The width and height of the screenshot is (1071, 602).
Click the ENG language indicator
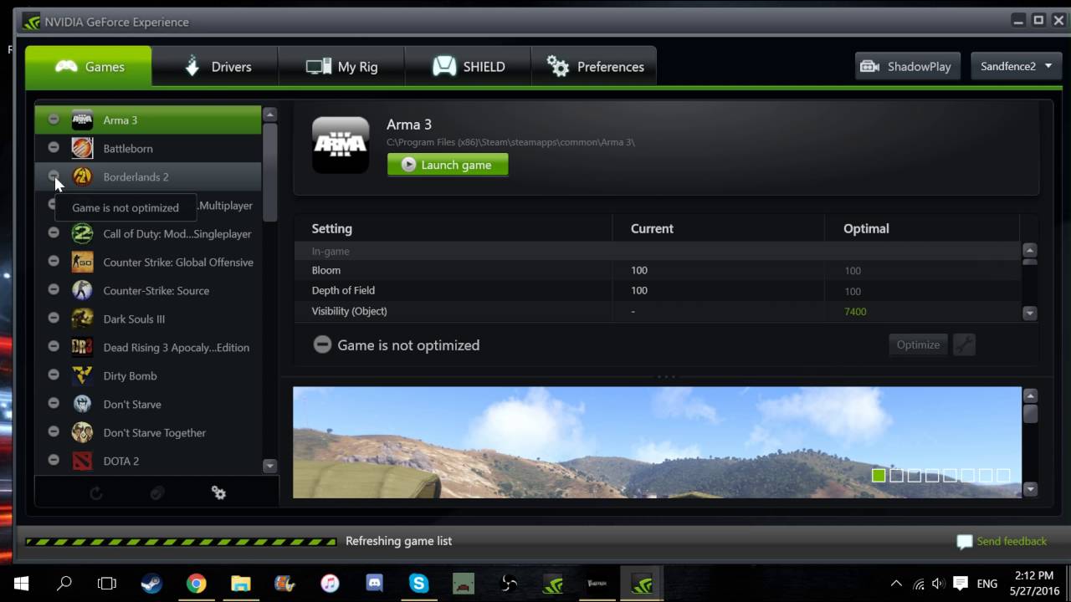pyautogui.click(x=987, y=584)
